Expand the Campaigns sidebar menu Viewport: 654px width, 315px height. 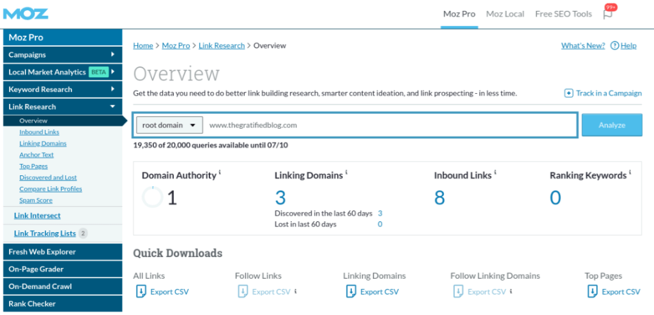pos(63,55)
